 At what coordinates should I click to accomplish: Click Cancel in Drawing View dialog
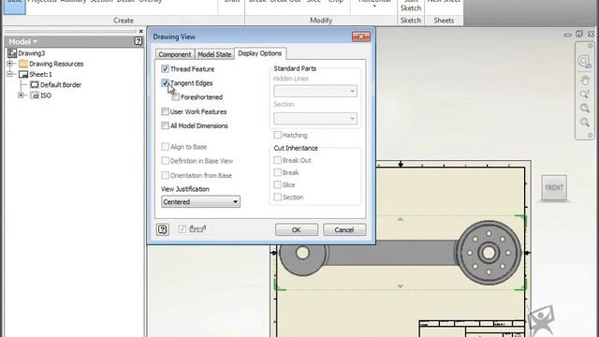coord(344,229)
